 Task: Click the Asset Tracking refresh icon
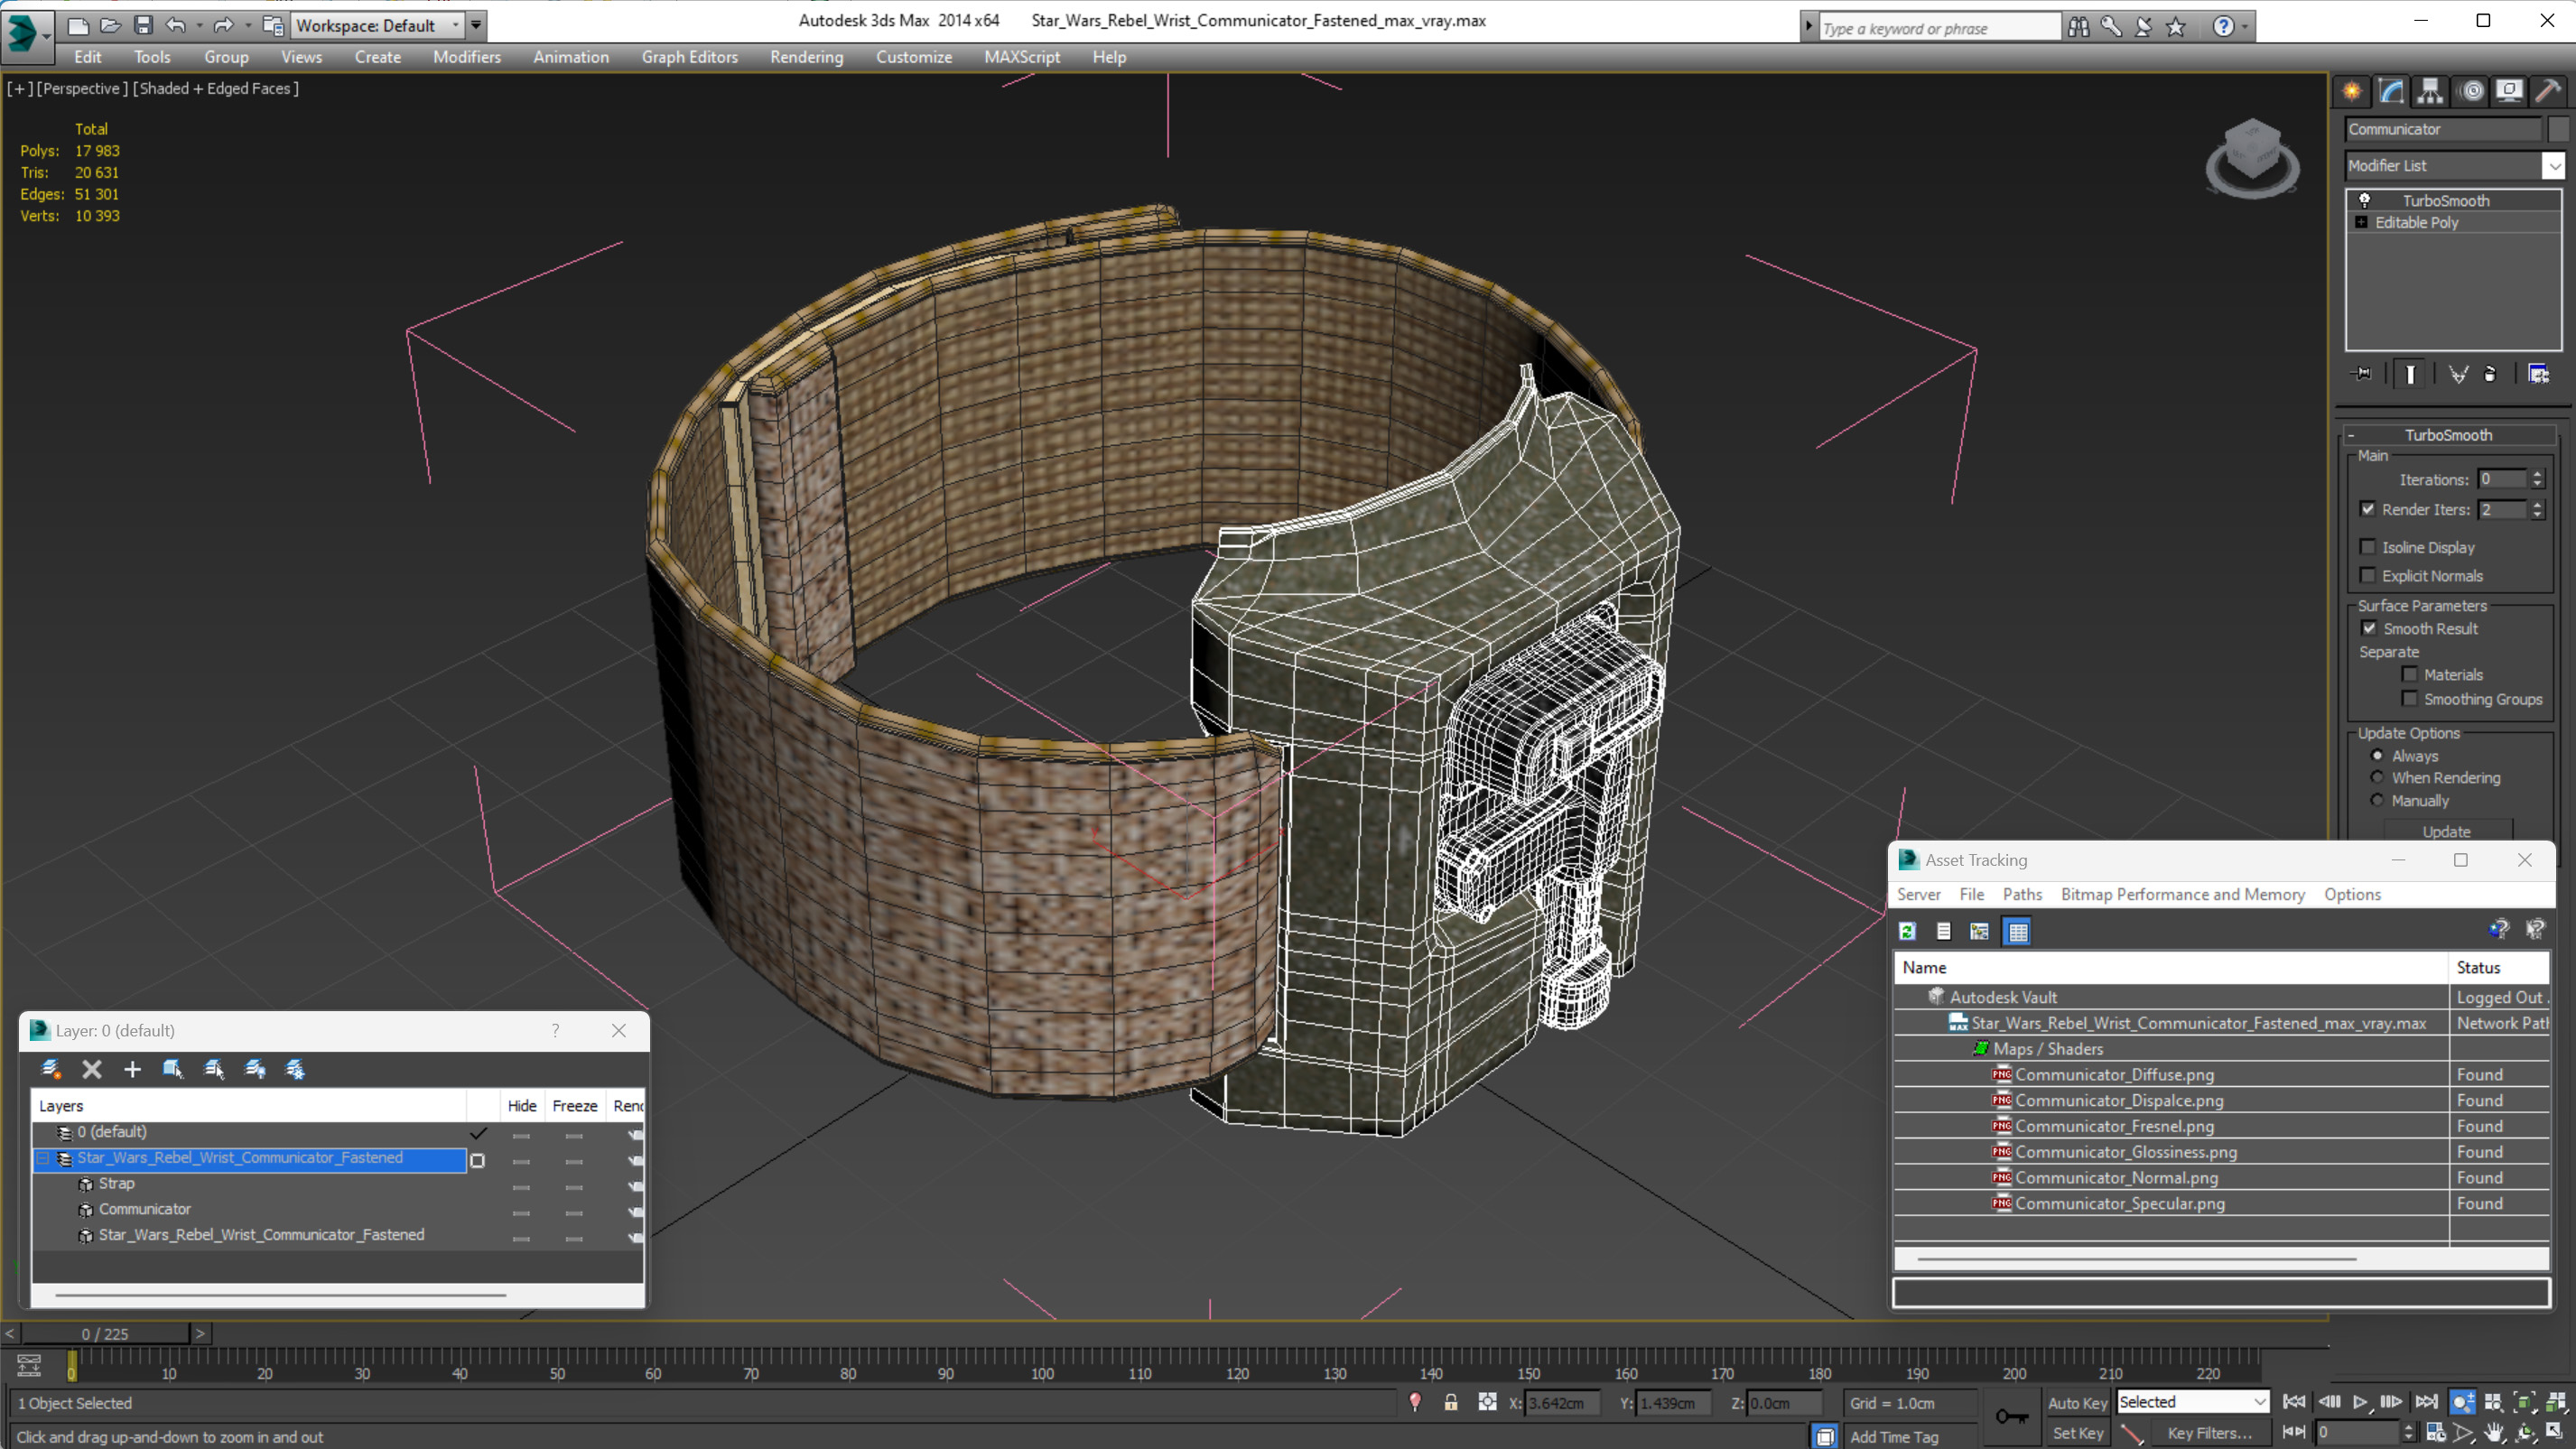click(1907, 931)
